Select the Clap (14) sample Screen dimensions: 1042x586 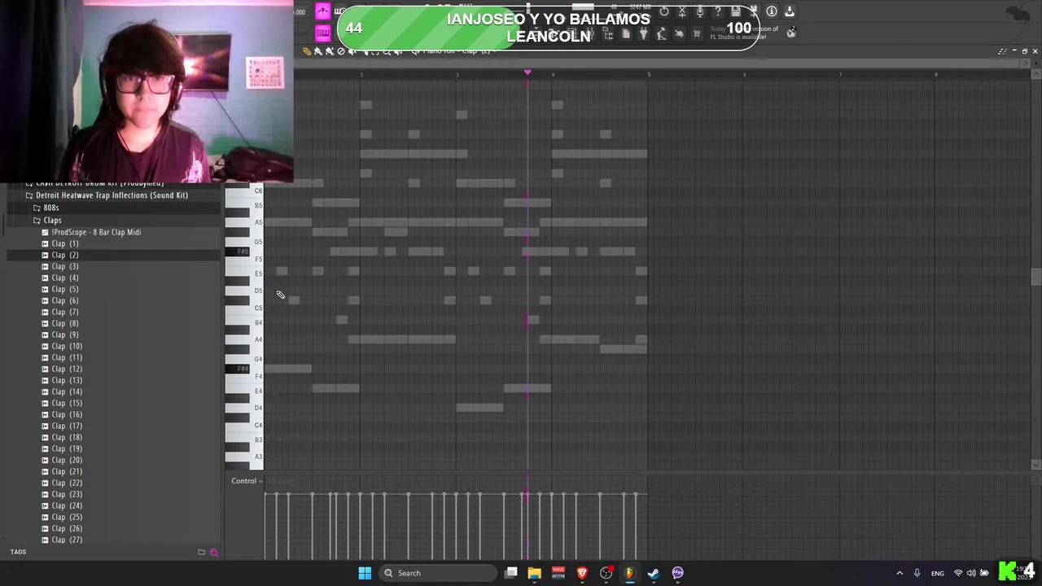pos(67,391)
